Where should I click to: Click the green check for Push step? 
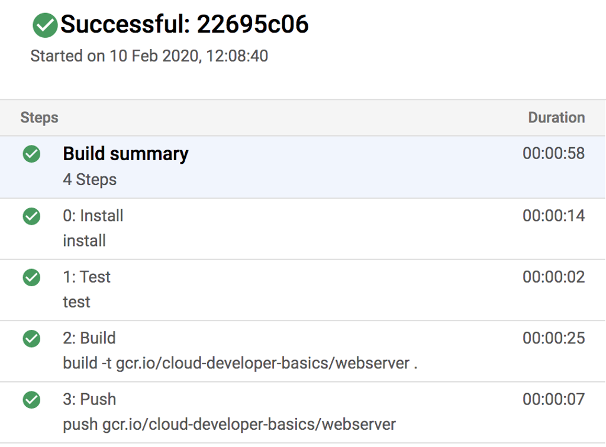coord(31,400)
